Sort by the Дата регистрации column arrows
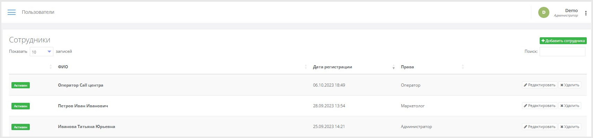 point(393,67)
